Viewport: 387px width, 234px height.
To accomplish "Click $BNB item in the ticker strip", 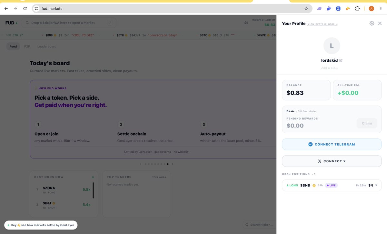I will click(68, 35).
